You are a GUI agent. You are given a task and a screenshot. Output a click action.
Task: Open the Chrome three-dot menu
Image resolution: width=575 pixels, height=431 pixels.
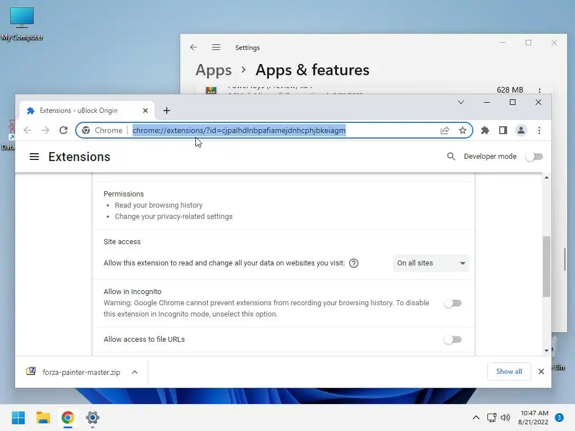[x=539, y=130]
